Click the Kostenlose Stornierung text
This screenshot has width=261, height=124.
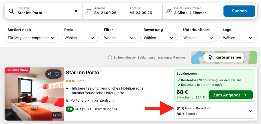(x=199, y=80)
